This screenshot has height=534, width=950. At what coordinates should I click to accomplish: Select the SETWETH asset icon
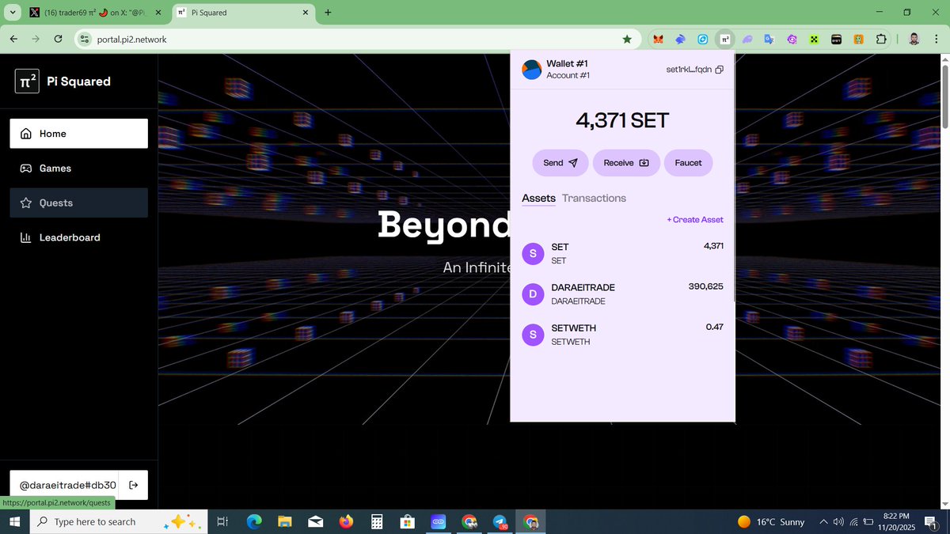tap(533, 335)
